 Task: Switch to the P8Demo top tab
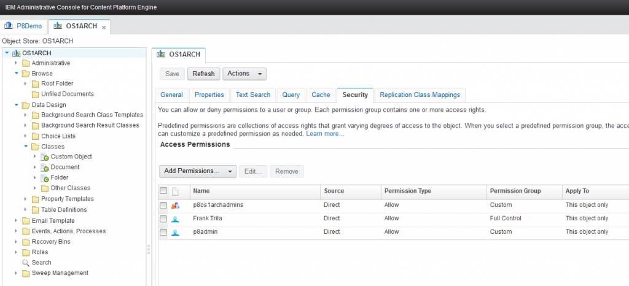click(24, 26)
